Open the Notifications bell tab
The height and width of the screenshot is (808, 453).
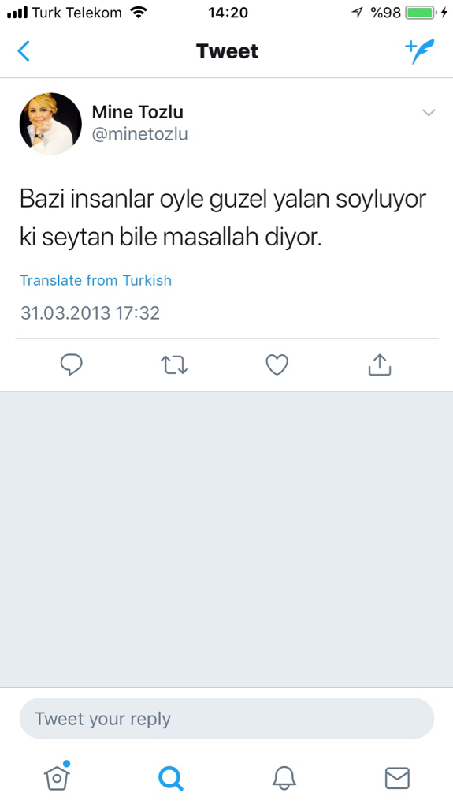click(x=284, y=777)
